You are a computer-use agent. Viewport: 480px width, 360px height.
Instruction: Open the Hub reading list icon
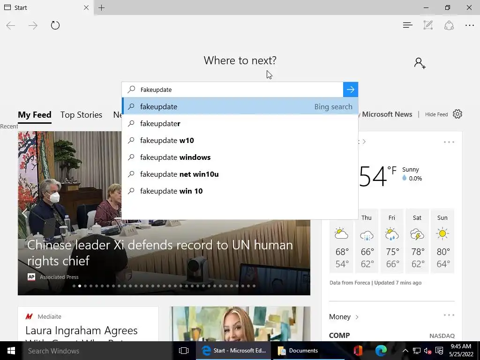tap(407, 25)
